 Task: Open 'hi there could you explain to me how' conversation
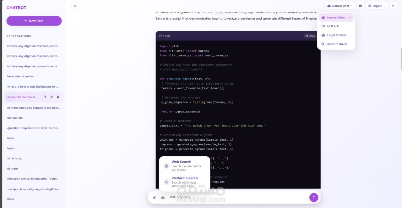point(34,108)
